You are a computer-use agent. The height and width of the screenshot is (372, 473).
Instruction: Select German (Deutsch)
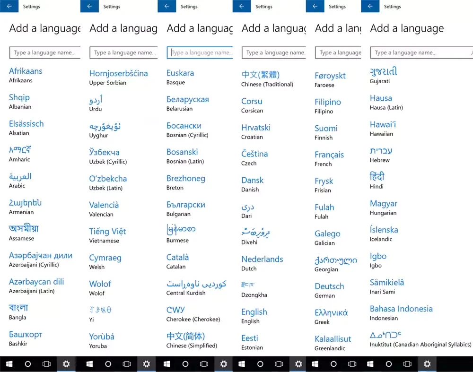pyautogui.click(x=329, y=290)
